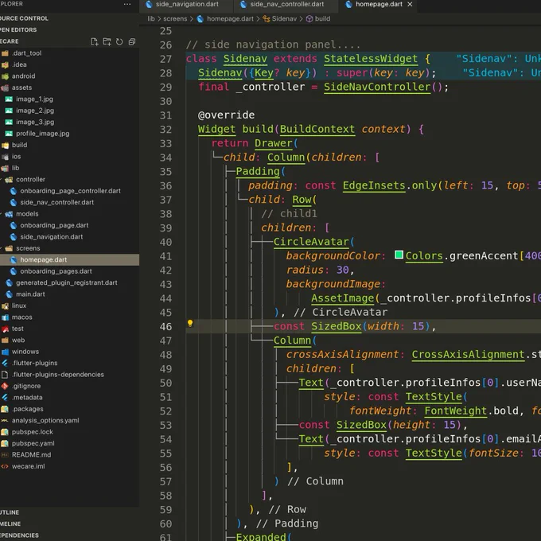Open image_1.jpg in assets

pos(69,99)
